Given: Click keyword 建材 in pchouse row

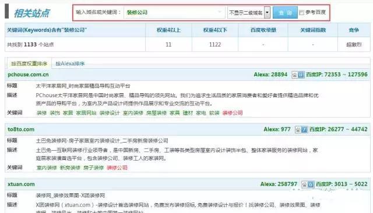Looking at the screenshot, I should [188, 113].
